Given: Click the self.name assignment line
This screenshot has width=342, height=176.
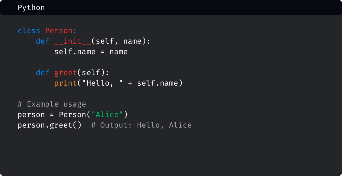Looking at the screenshot, I should [x=91, y=52].
